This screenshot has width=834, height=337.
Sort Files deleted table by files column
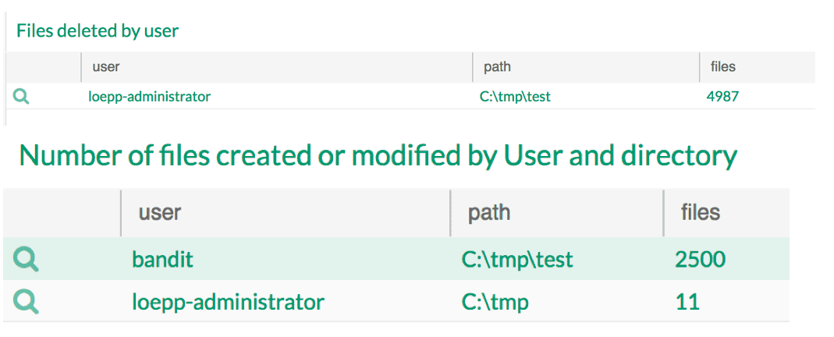pyautogui.click(x=723, y=67)
